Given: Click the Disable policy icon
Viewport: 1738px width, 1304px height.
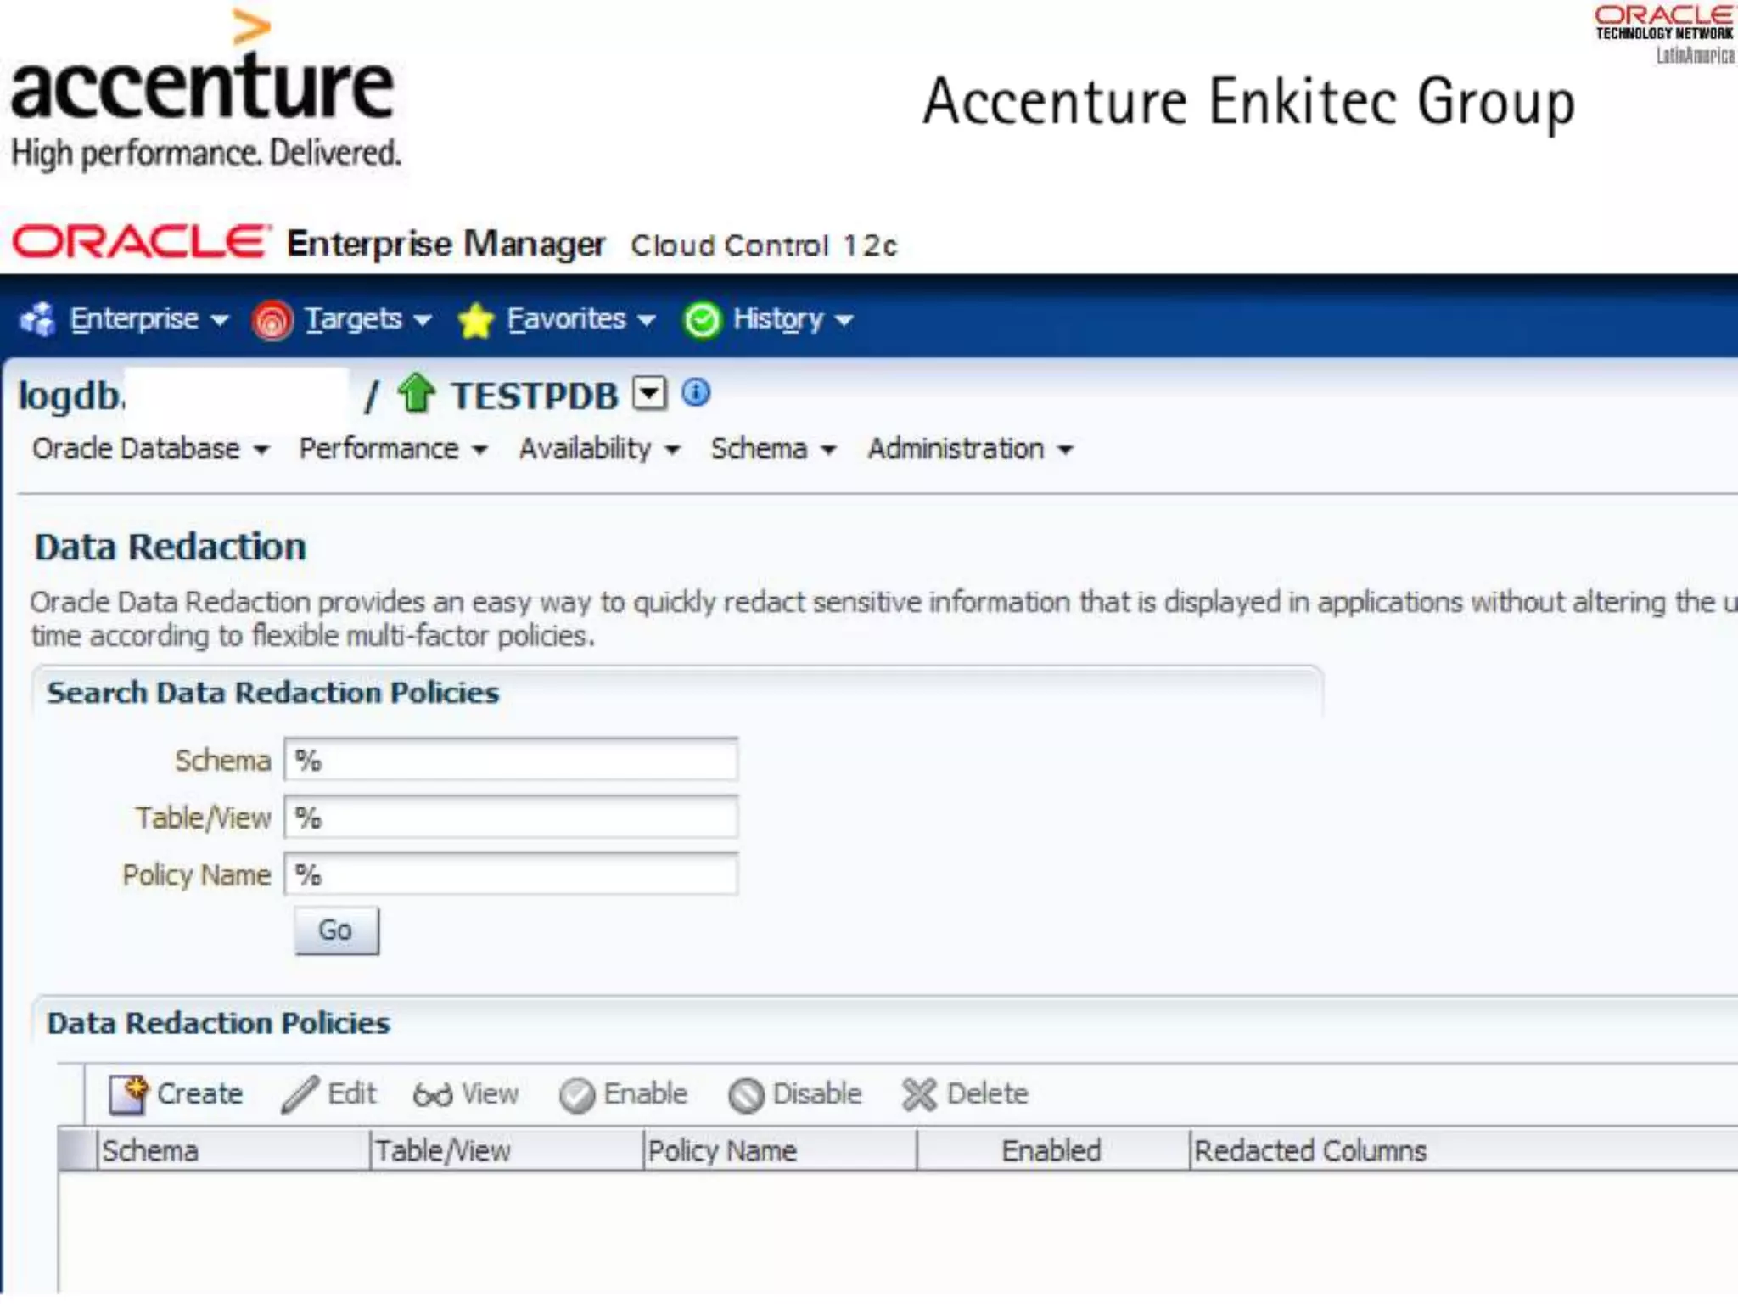Looking at the screenshot, I should [x=746, y=1095].
